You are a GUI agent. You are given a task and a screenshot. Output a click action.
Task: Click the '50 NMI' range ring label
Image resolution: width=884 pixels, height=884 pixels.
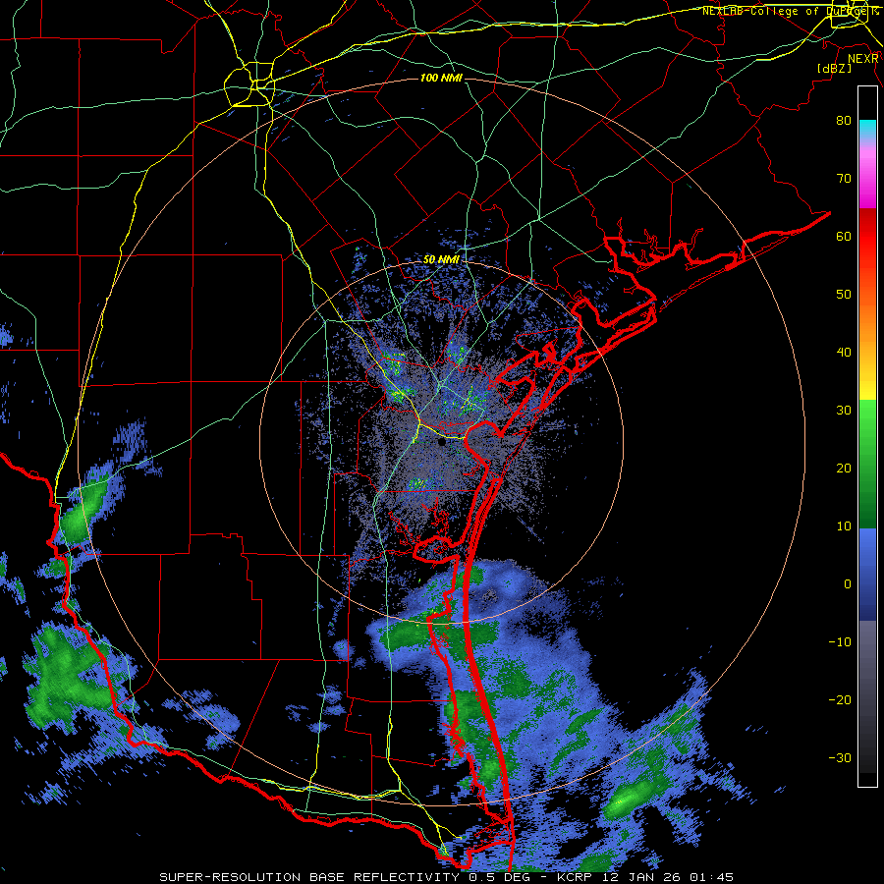pos(441,260)
